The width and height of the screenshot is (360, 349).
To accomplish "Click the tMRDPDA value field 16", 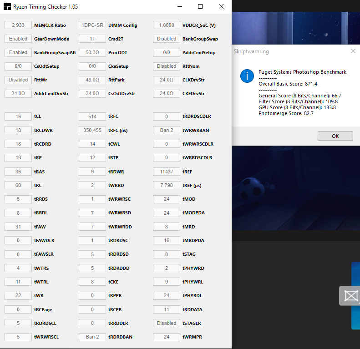I will [x=167, y=240].
